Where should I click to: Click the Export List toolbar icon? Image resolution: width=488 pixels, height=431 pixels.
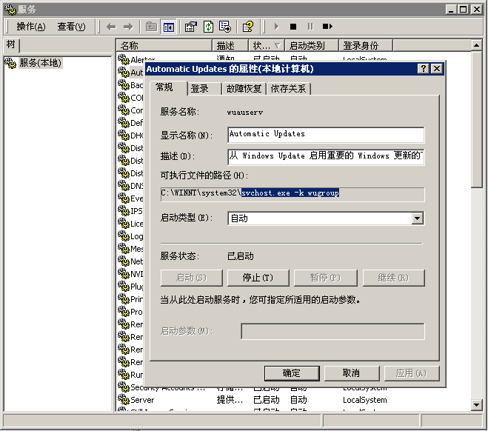coord(225,27)
